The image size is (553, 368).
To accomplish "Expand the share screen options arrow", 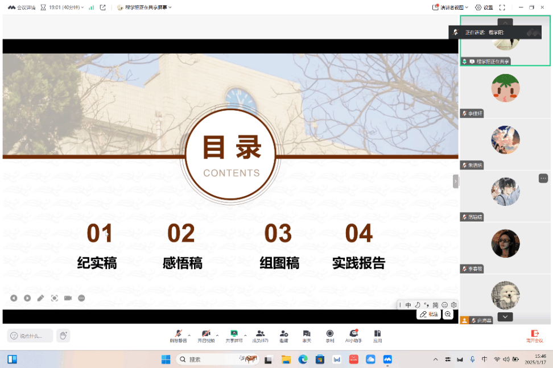I will click(x=245, y=334).
